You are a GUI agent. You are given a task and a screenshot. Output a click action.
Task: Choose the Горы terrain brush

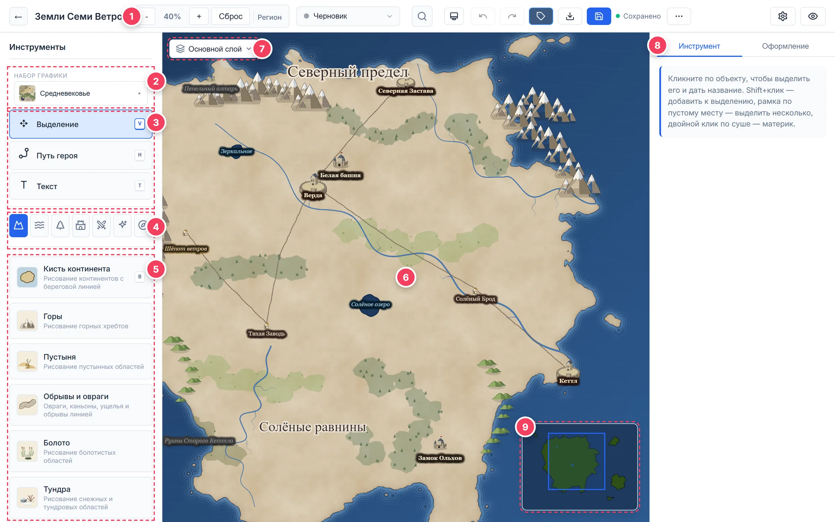(81, 321)
